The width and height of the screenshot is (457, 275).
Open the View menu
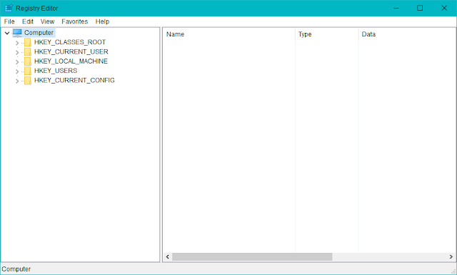(47, 21)
